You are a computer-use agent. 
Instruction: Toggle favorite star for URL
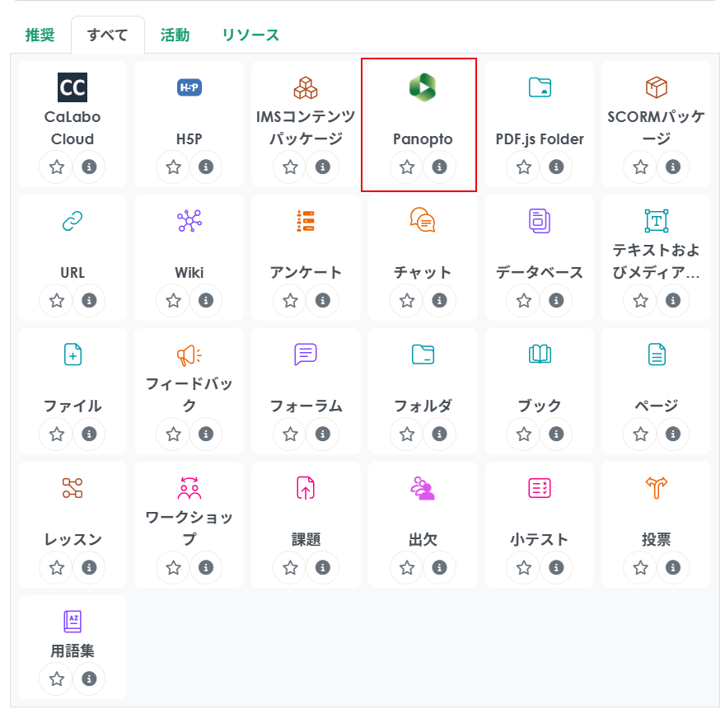[x=57, y=301]
